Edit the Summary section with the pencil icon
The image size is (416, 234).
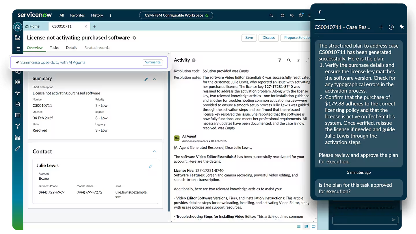[146, 79]
